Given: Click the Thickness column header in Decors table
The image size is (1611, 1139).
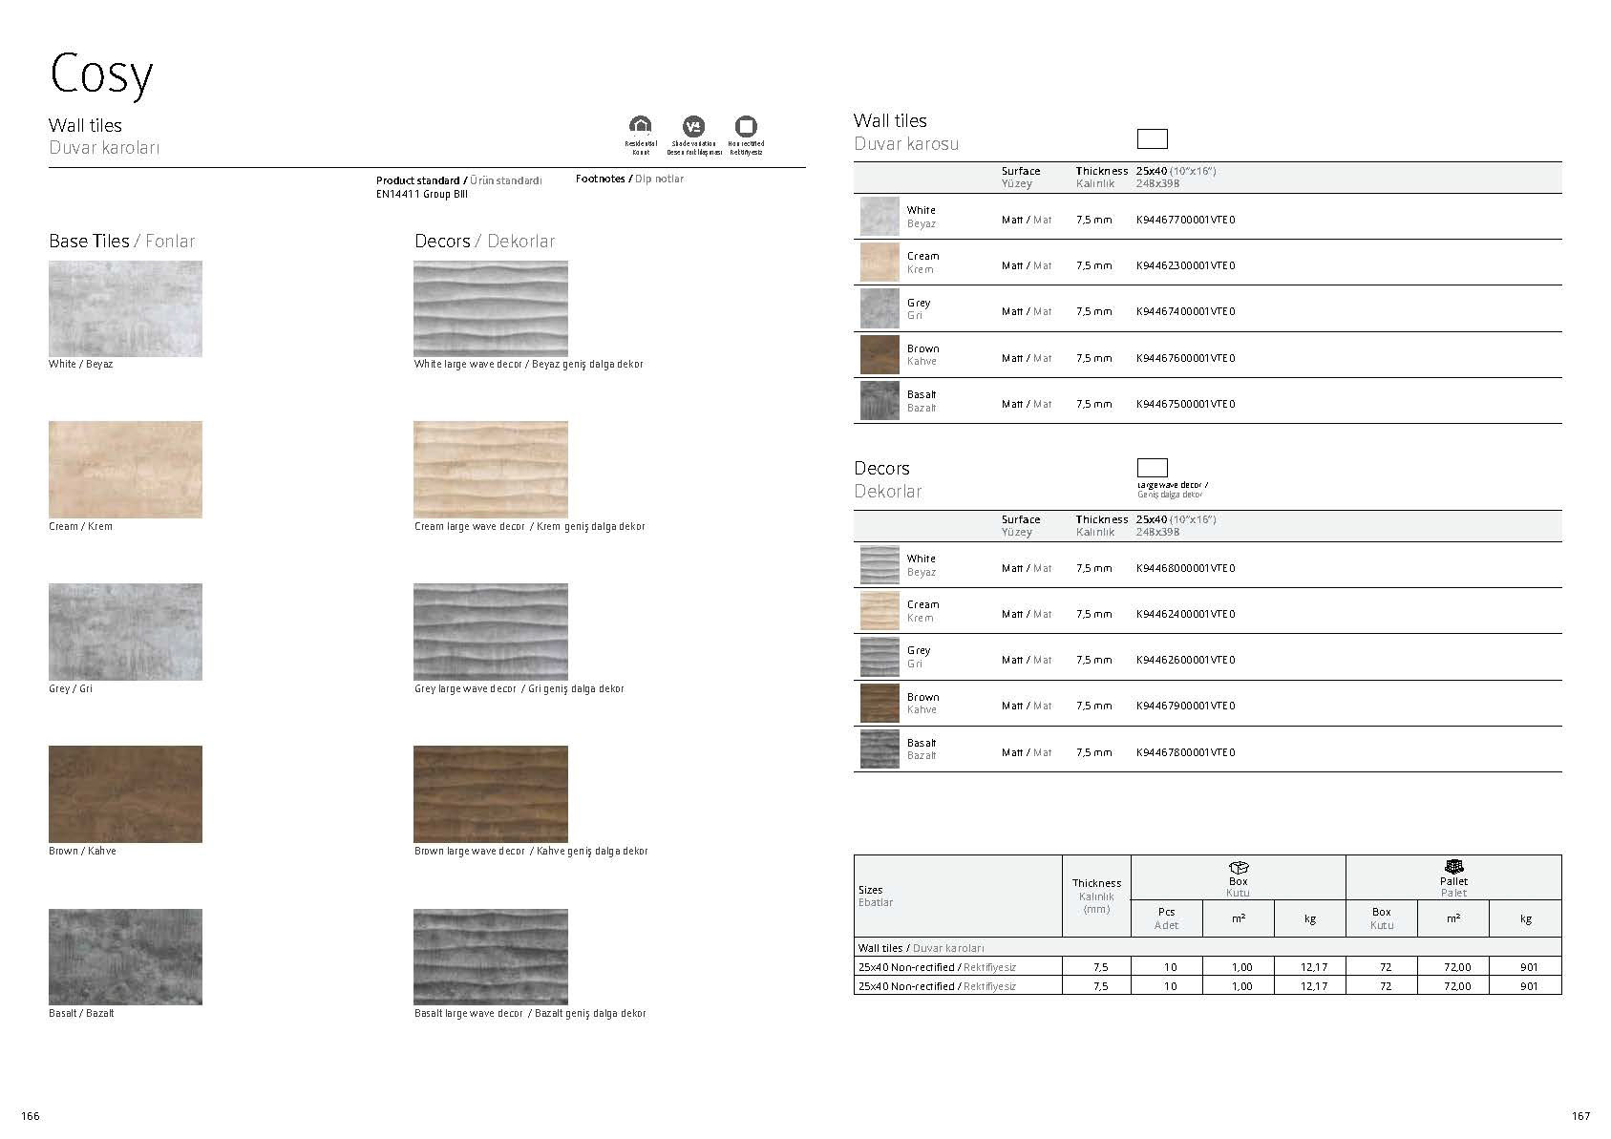Looking at the screenshot, I should click(x=1102, y=525).
